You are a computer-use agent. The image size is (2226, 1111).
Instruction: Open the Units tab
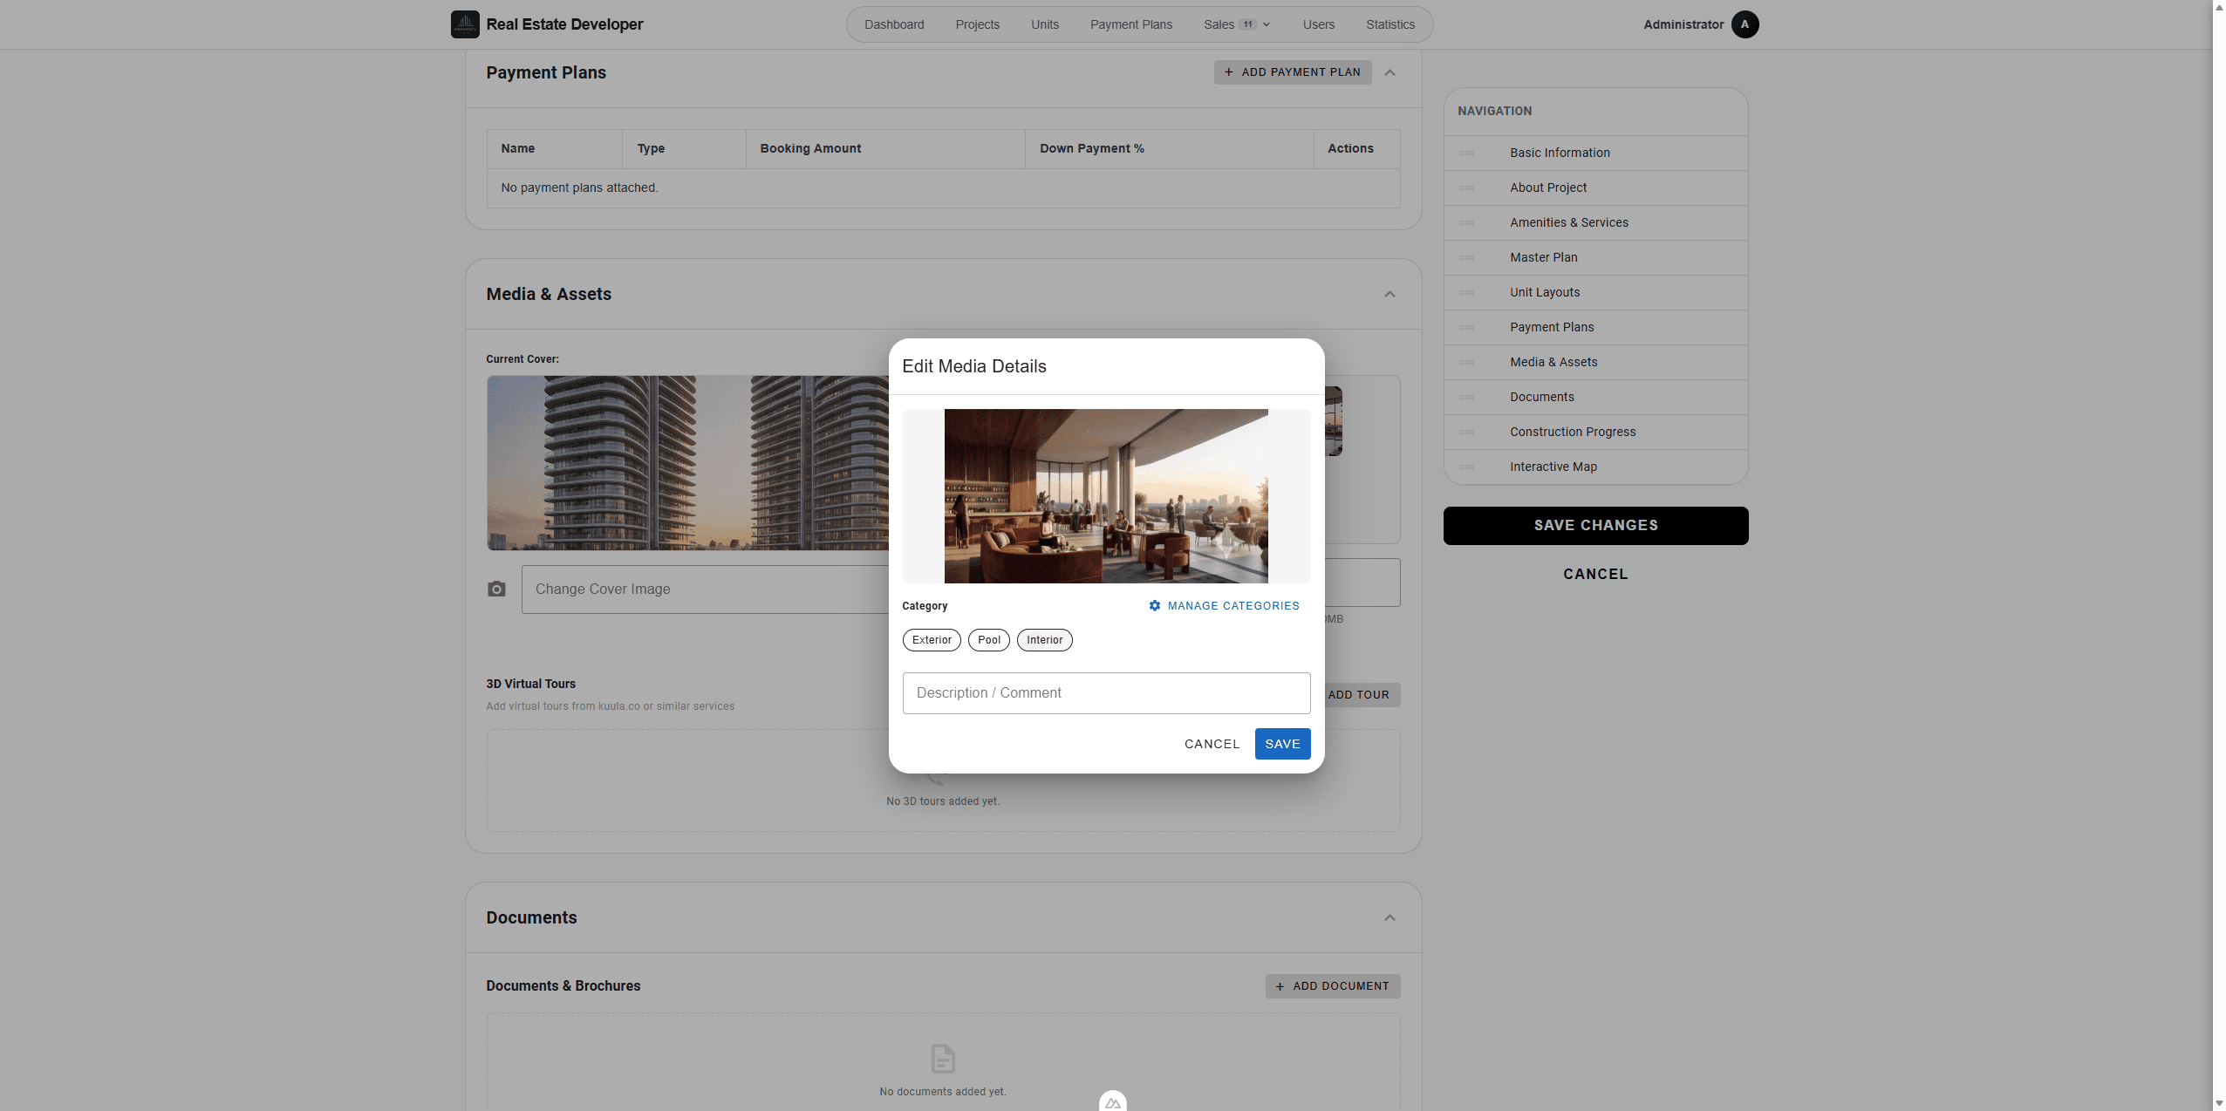(1045, 24)
